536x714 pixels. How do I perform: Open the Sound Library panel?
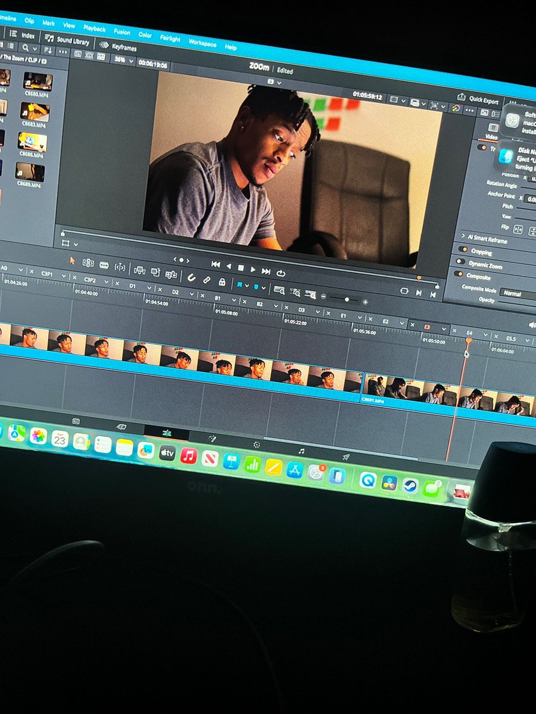click(68, 39)
